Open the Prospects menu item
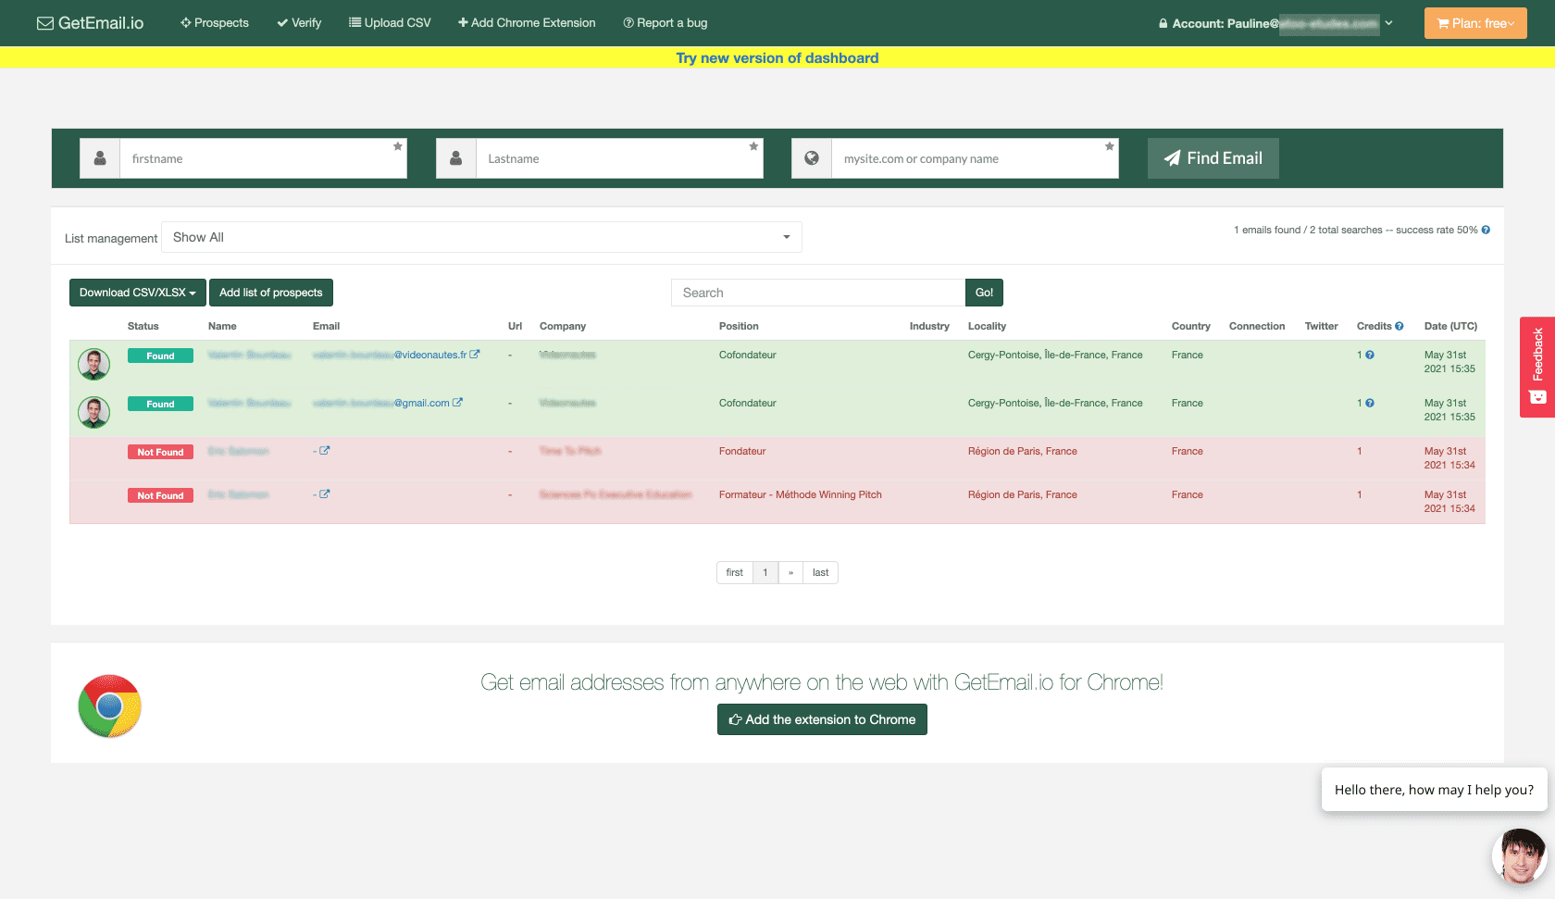The image size is (1555, 899). 215,23
